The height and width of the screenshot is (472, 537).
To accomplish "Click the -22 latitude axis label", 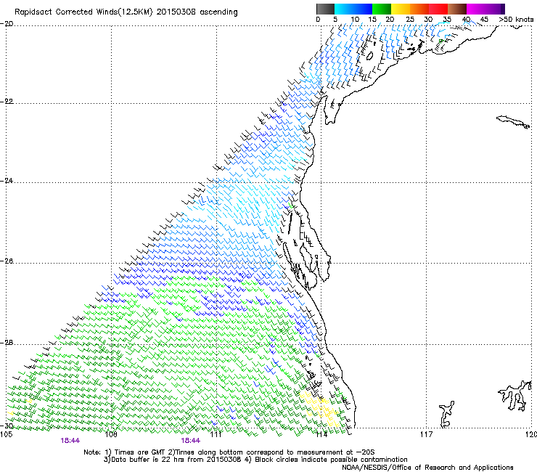I will [7, 102].
